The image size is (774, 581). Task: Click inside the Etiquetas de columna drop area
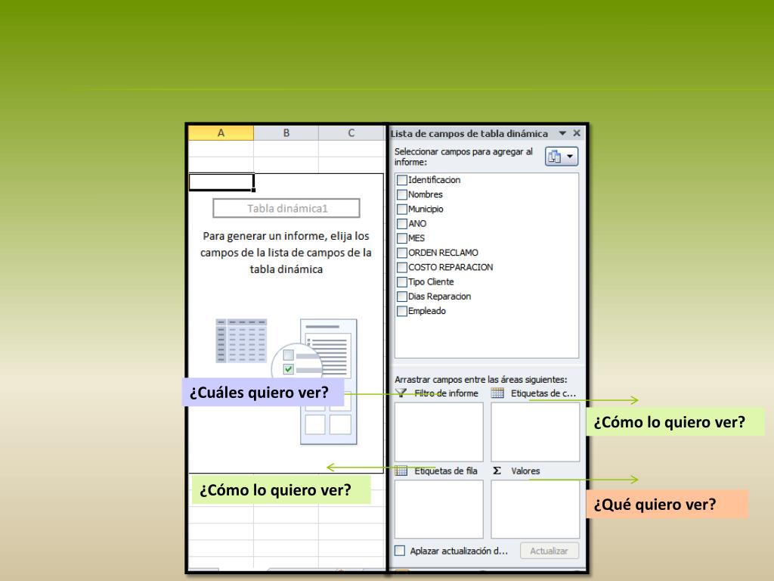click(535, 432)
